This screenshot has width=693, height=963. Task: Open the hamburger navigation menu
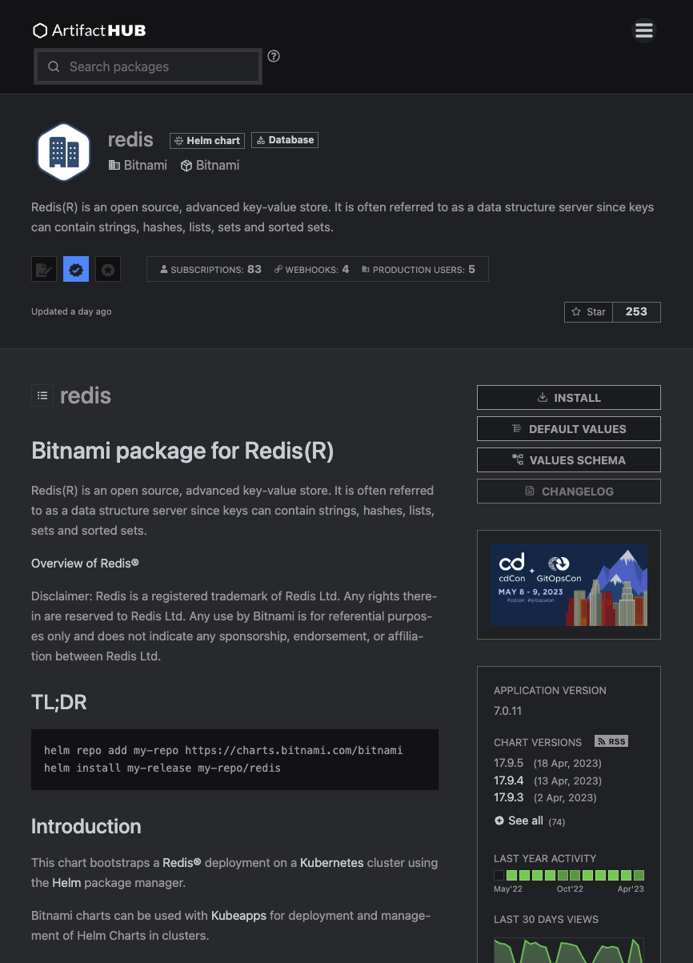pyautogui.click(x=644, y=30)
